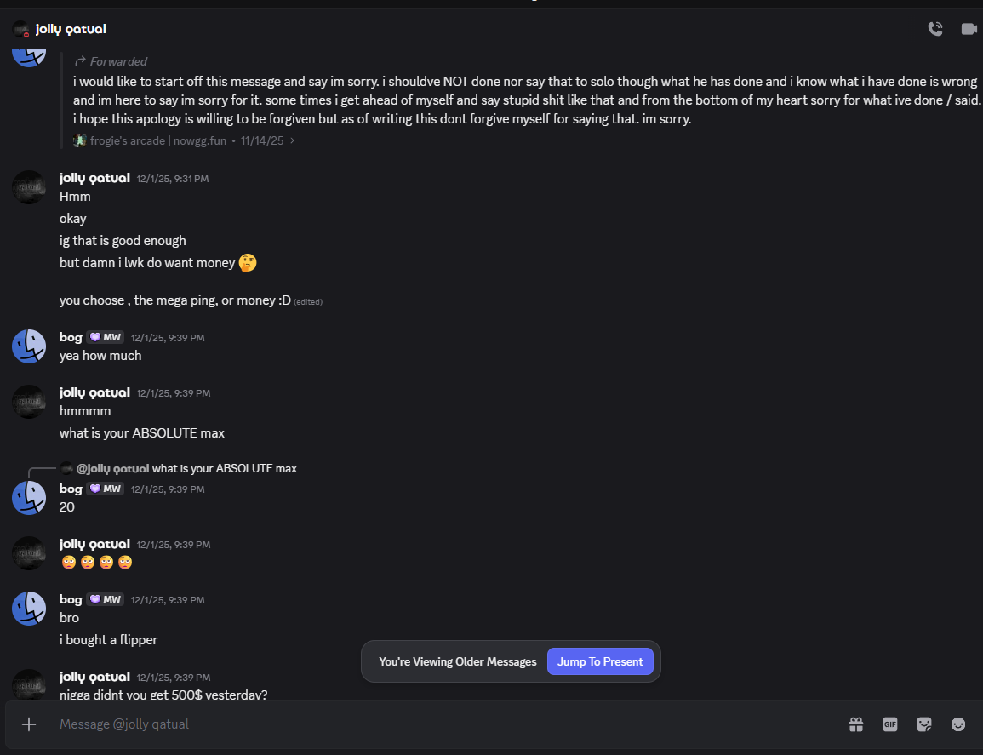Click bog's avatar beside 'yea how much'
Viewport: 983px width, 755px height.
[28, 346]
